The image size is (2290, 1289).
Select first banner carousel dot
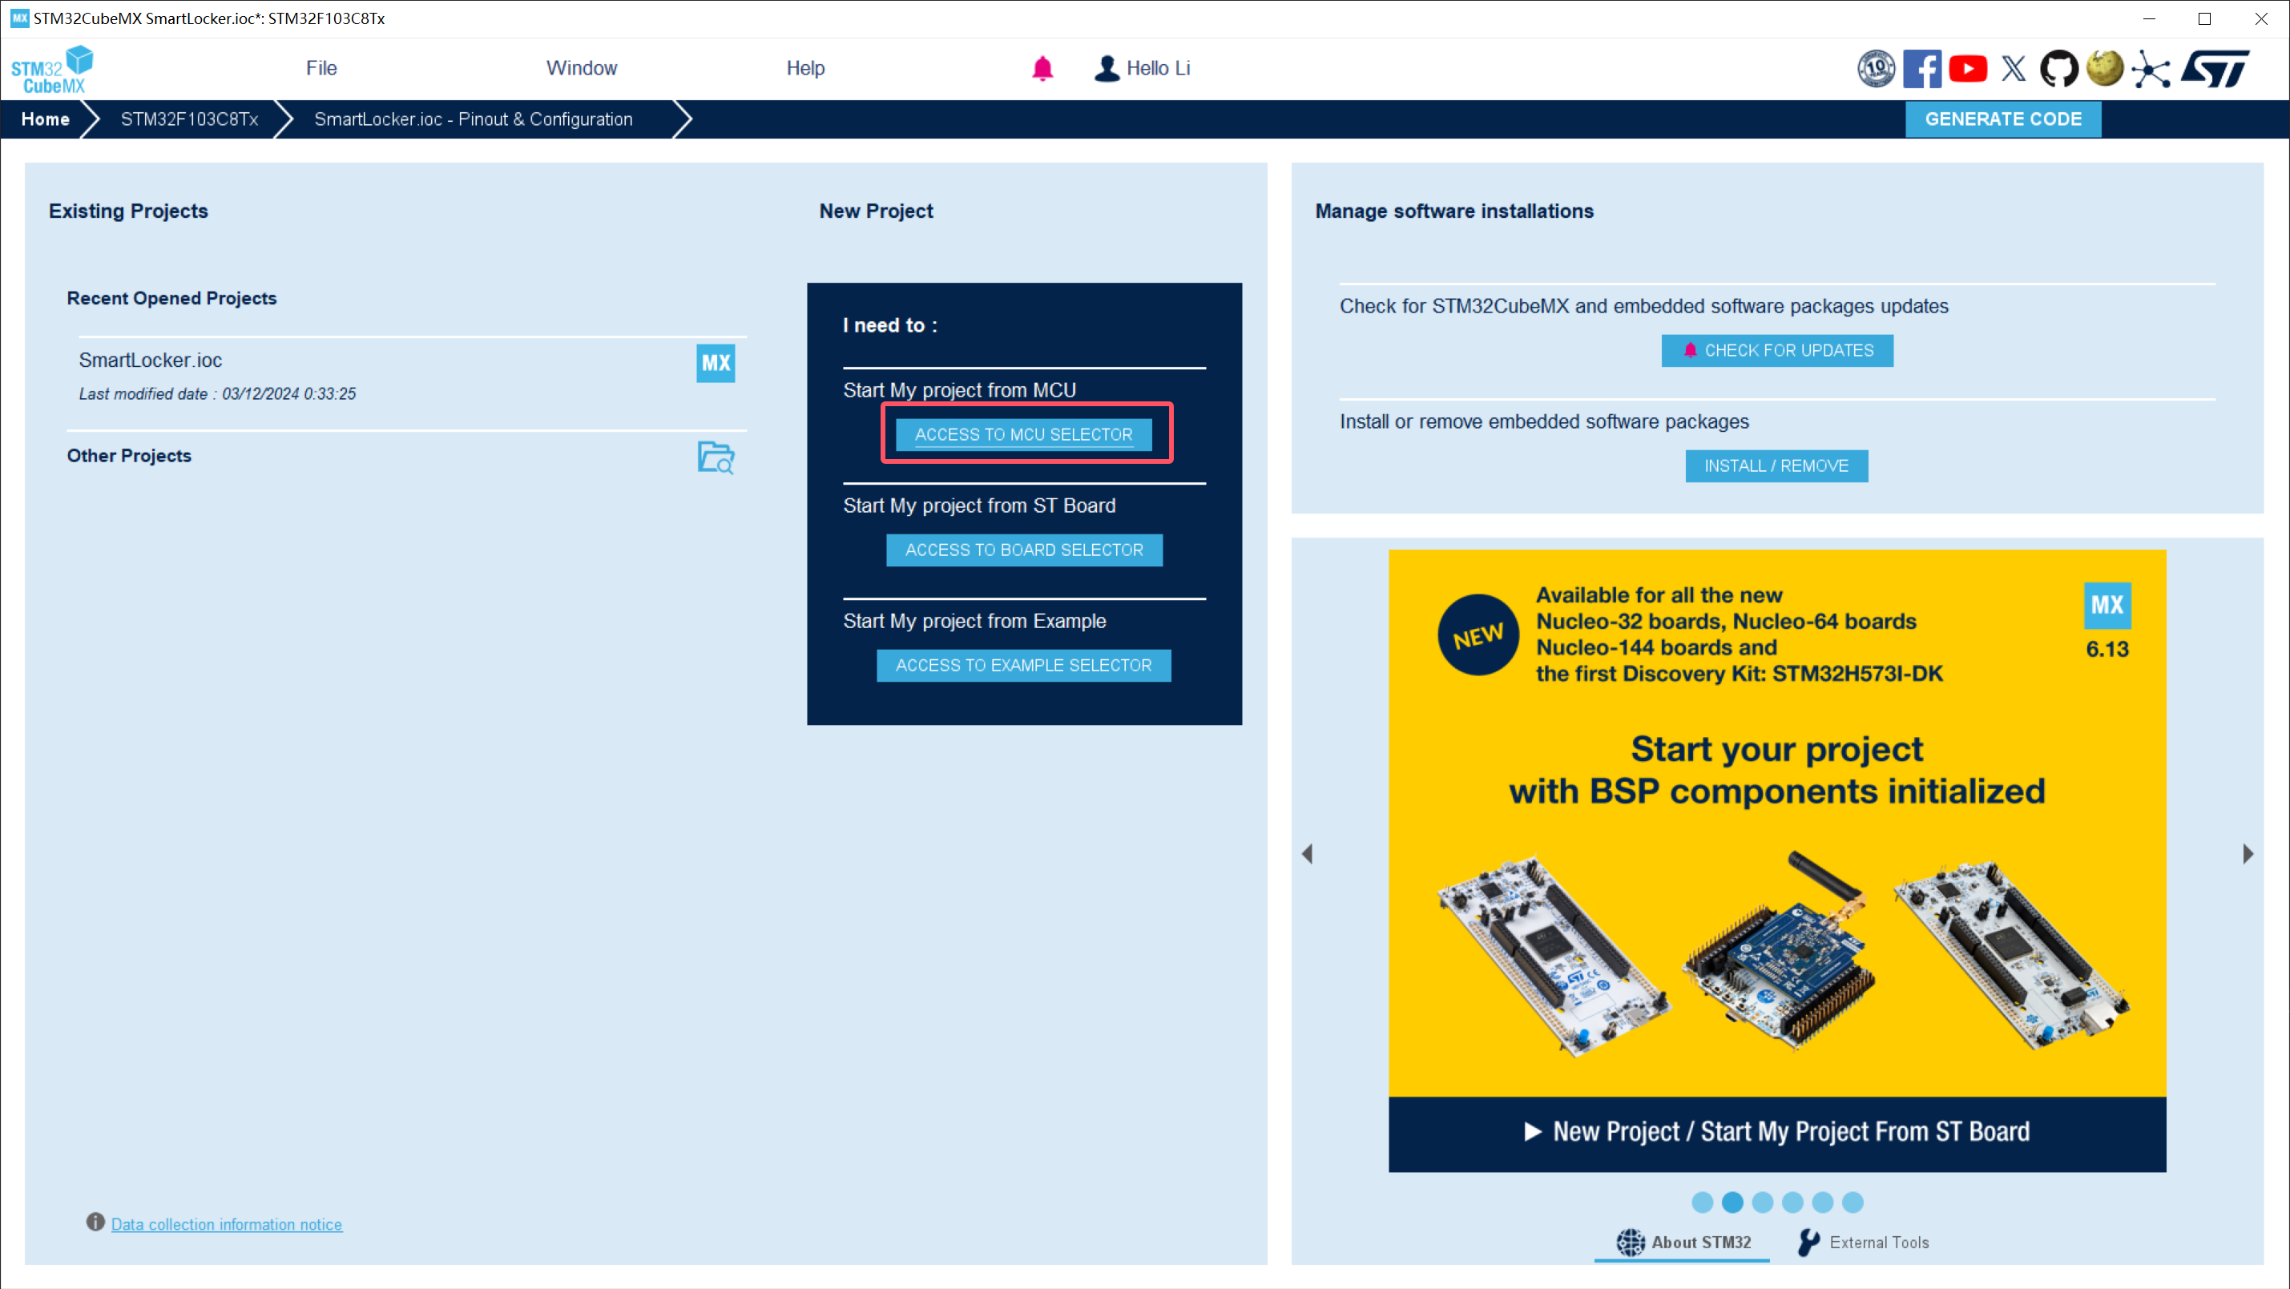[x=1702, y=1202]
